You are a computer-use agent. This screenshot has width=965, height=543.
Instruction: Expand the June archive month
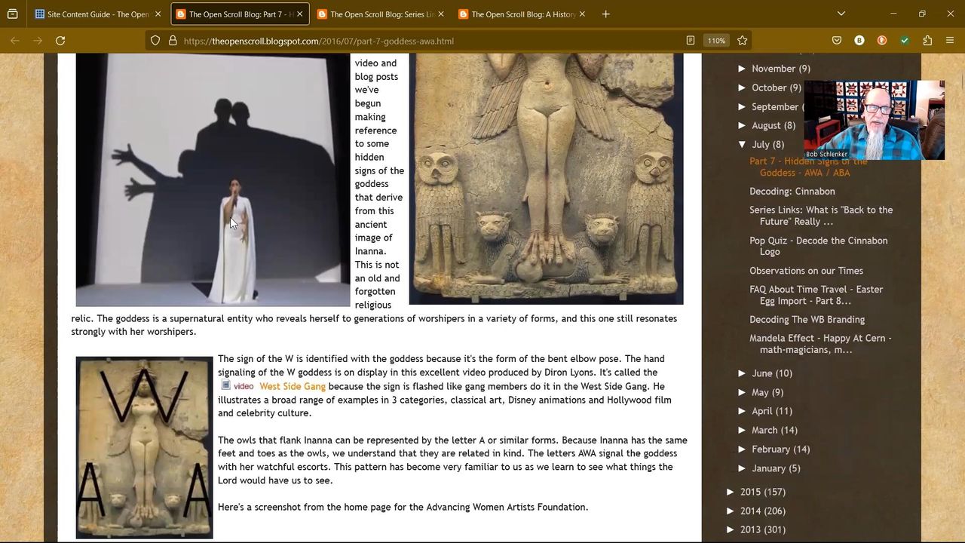(x=743, y=373)
